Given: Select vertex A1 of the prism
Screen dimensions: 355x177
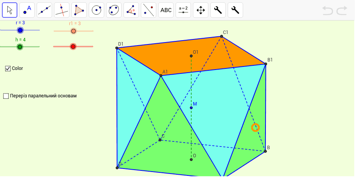Looking at the screenshot, I should (x=161, y=75).
